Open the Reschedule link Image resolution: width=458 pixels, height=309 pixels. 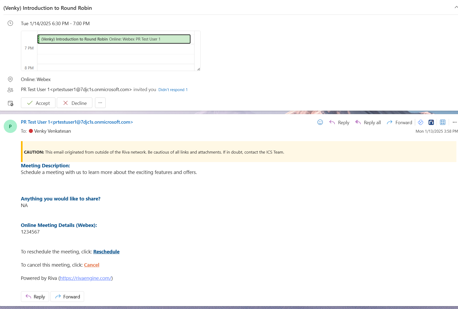[106, 252]
